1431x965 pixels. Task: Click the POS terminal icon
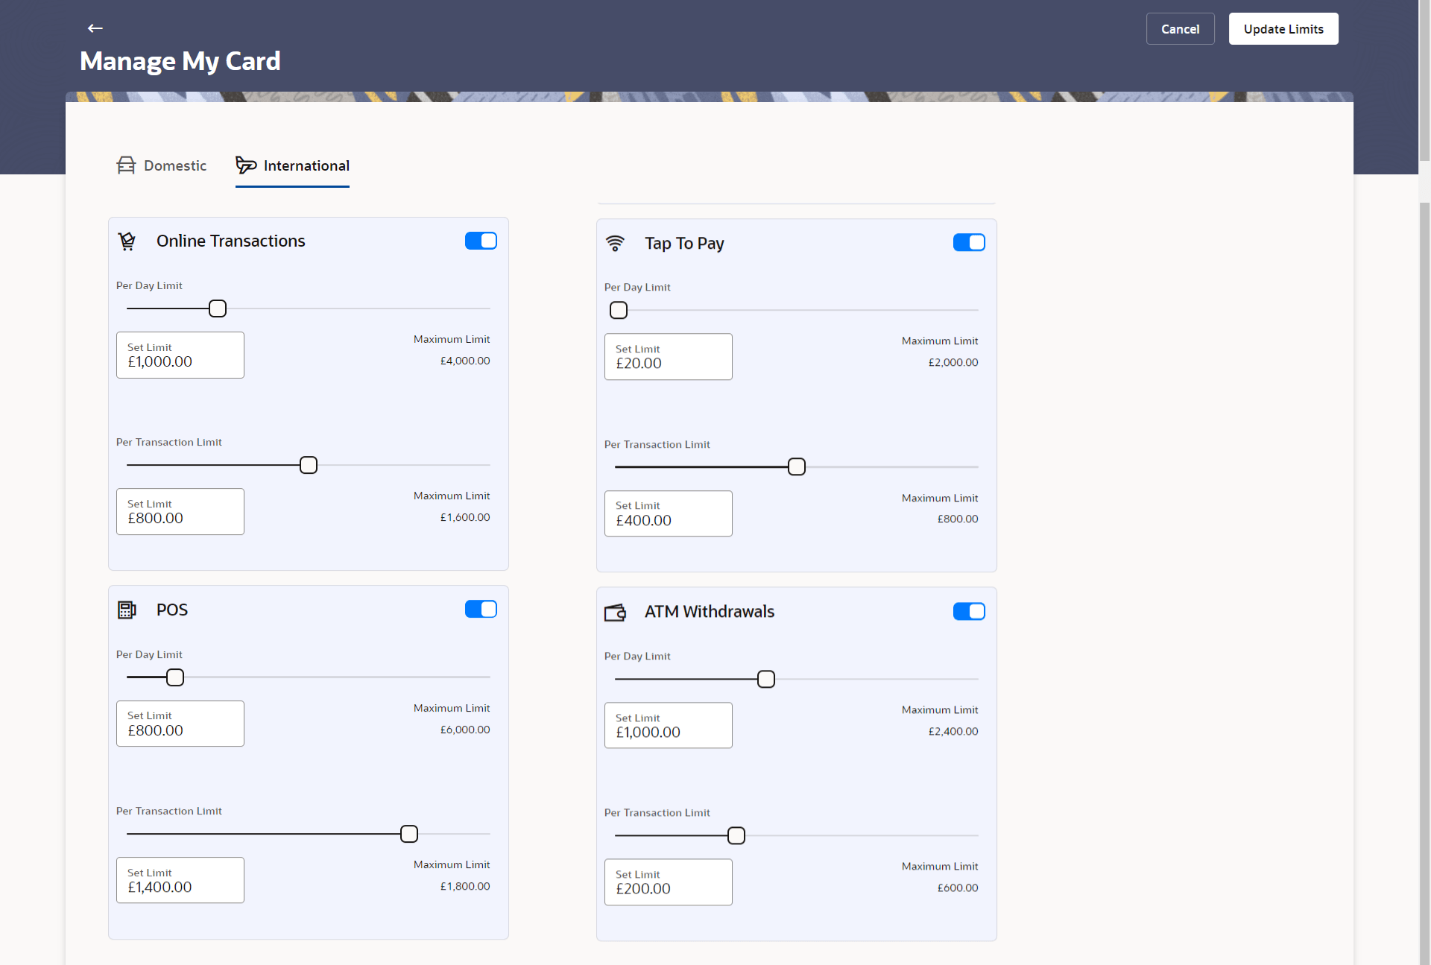pyautogui.click(x=127, y=610)
